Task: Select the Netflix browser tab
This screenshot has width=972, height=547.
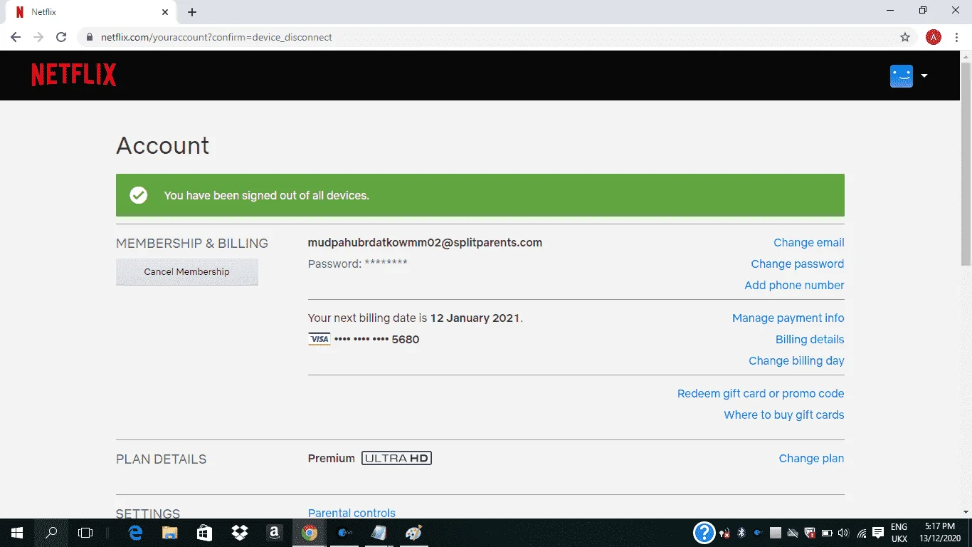Action: 90,12
